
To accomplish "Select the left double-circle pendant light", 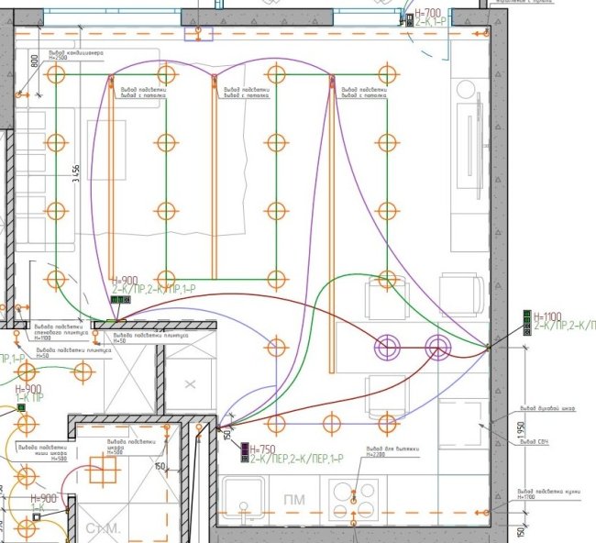I will (388, 347).
